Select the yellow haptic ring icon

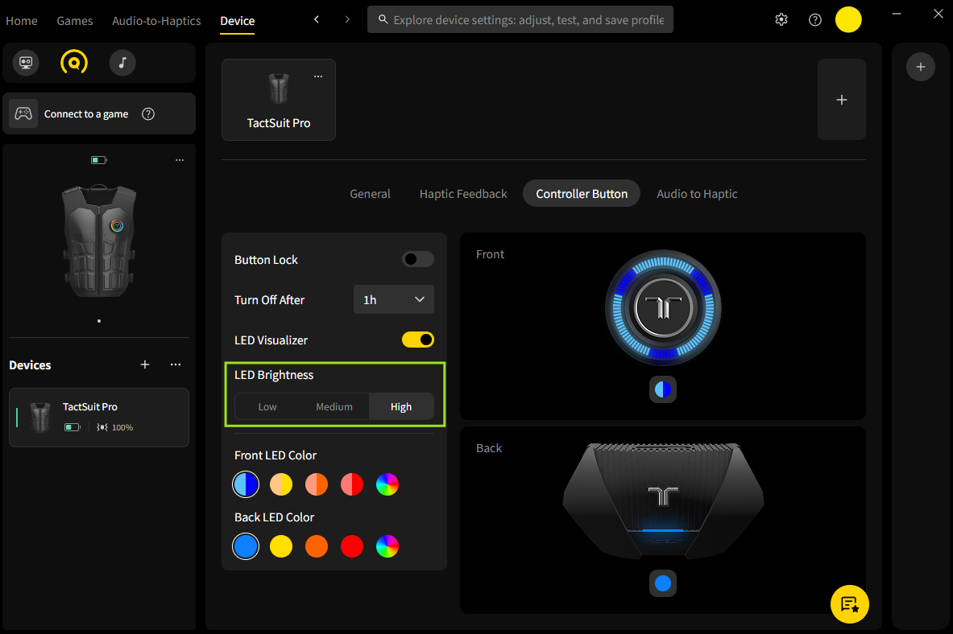[x=73, y=63]
